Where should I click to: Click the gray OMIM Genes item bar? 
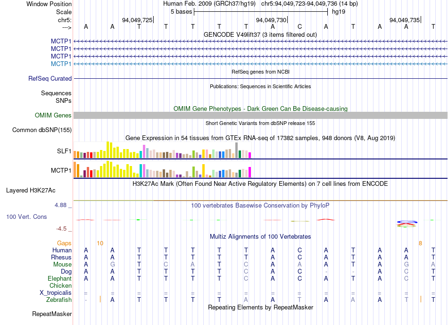(x=260, y=115)
